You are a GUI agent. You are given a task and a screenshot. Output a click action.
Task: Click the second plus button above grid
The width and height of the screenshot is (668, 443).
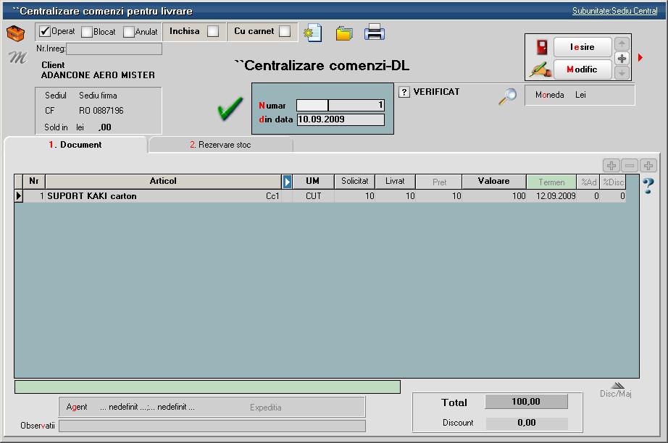tap(648, 166)
